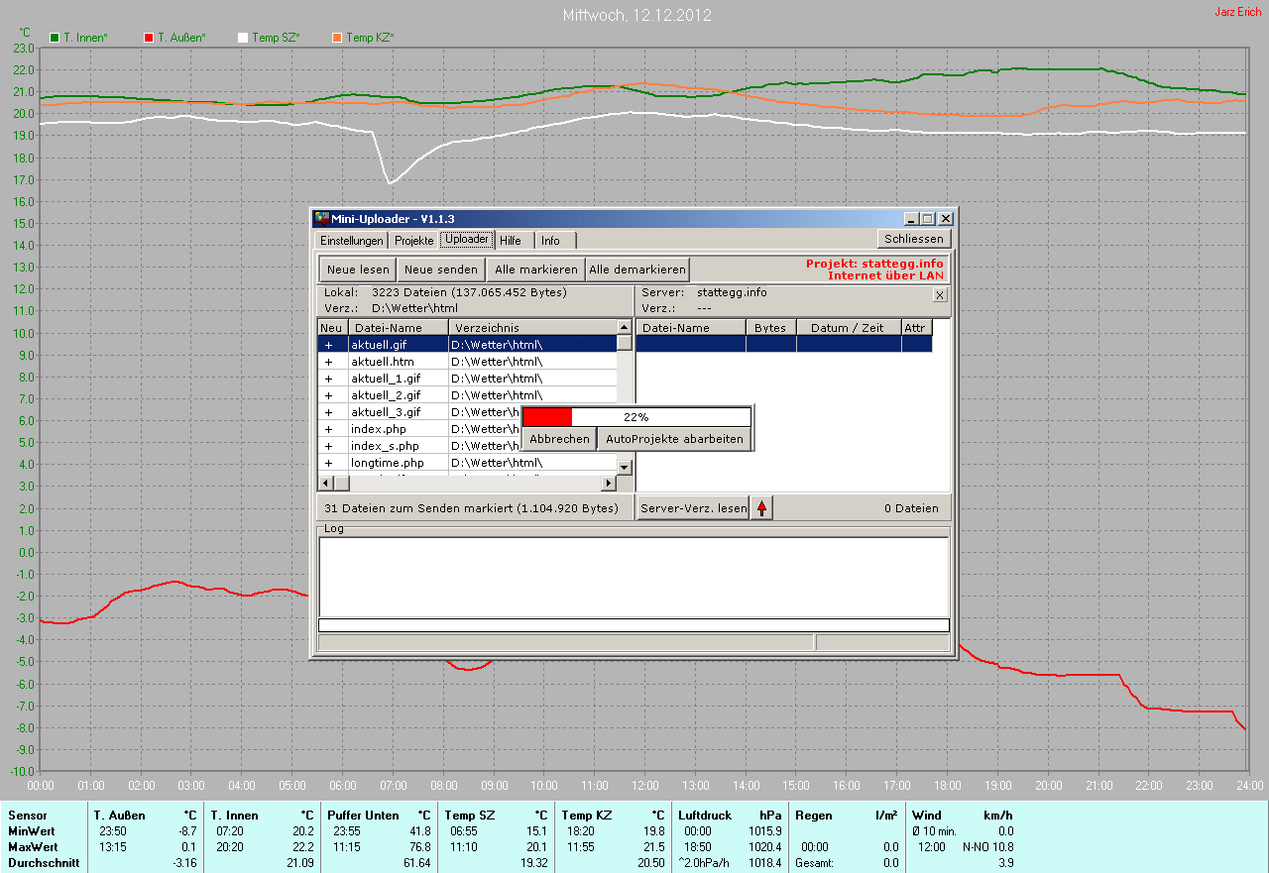This screenshot has height=873, width=1269.
Task: Click the red upload arrow icon
Action: pyautogui.click(x=761, y=508)
